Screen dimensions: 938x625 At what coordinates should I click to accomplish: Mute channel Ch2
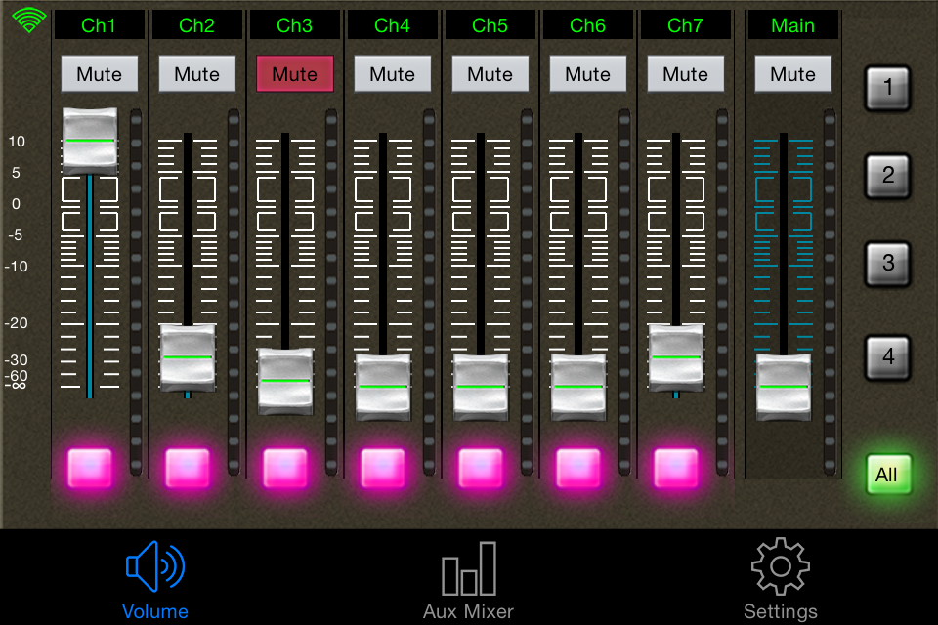pos(196,74)
